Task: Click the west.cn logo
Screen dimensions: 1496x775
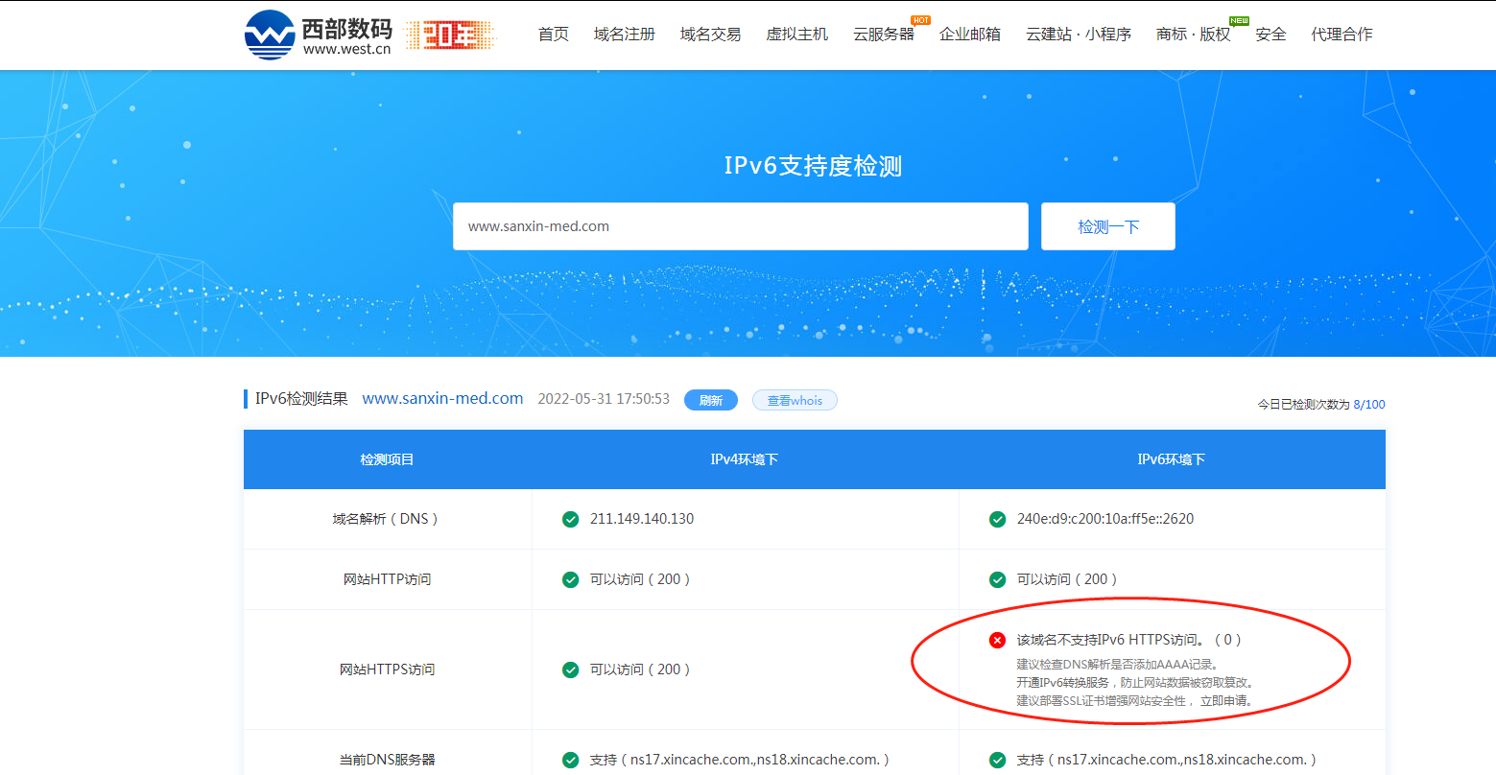Action: click(x=319, y=35)
